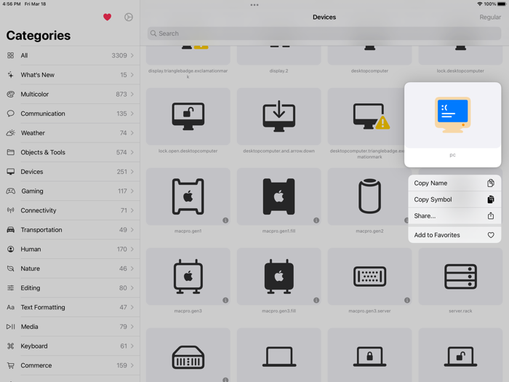Select the desktopcomputer.and.arrow.down symbol
This screenshot has width=509, height=382.
point(278,116)
